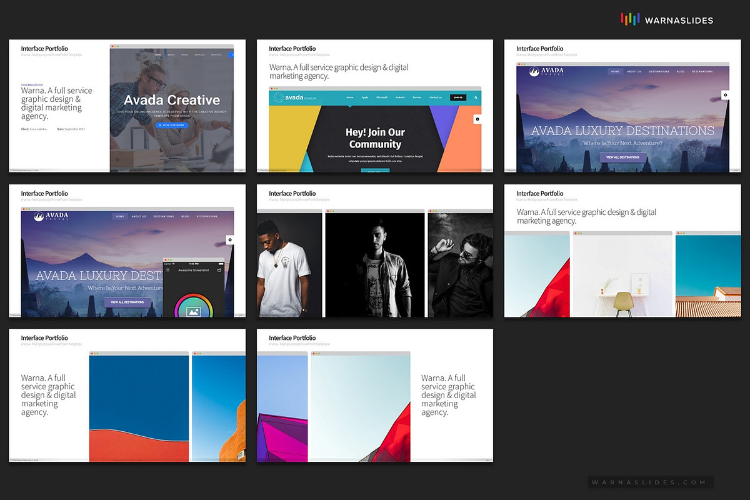Screen dimensions: 750x500
Task: Click the search icon in Avada Forum navbar
Action: tap(474, 97)
